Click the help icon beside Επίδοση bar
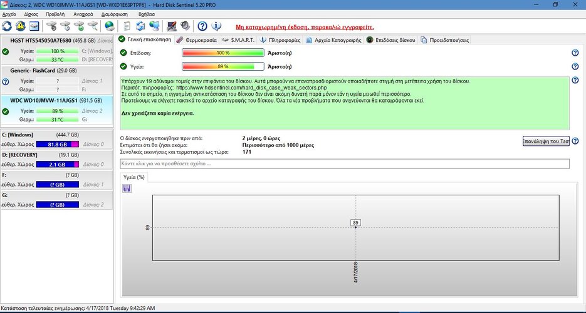 point(575,53)
